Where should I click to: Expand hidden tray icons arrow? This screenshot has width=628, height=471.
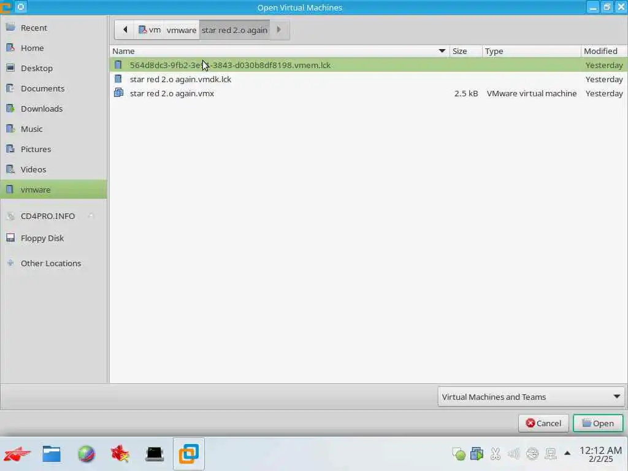[x=567, y=453]
